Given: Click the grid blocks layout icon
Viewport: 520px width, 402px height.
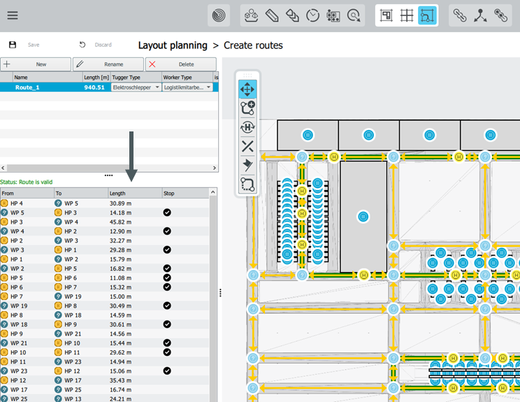Looking at the screenshot, I should (333, 15).
